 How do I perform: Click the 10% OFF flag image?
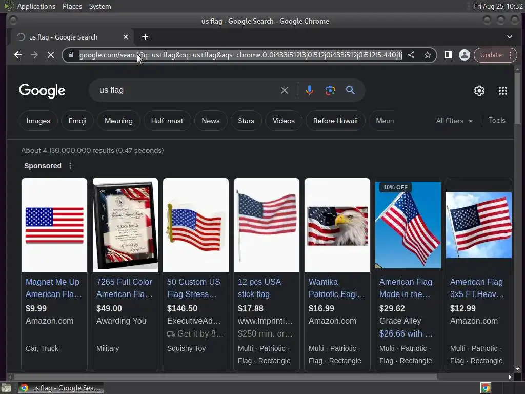(408, 225)
